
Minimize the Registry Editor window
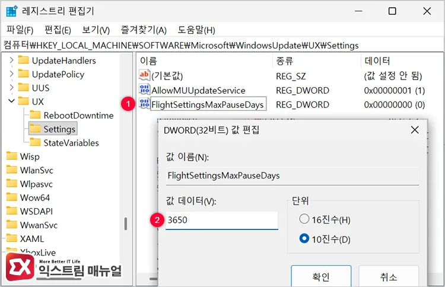358,11
